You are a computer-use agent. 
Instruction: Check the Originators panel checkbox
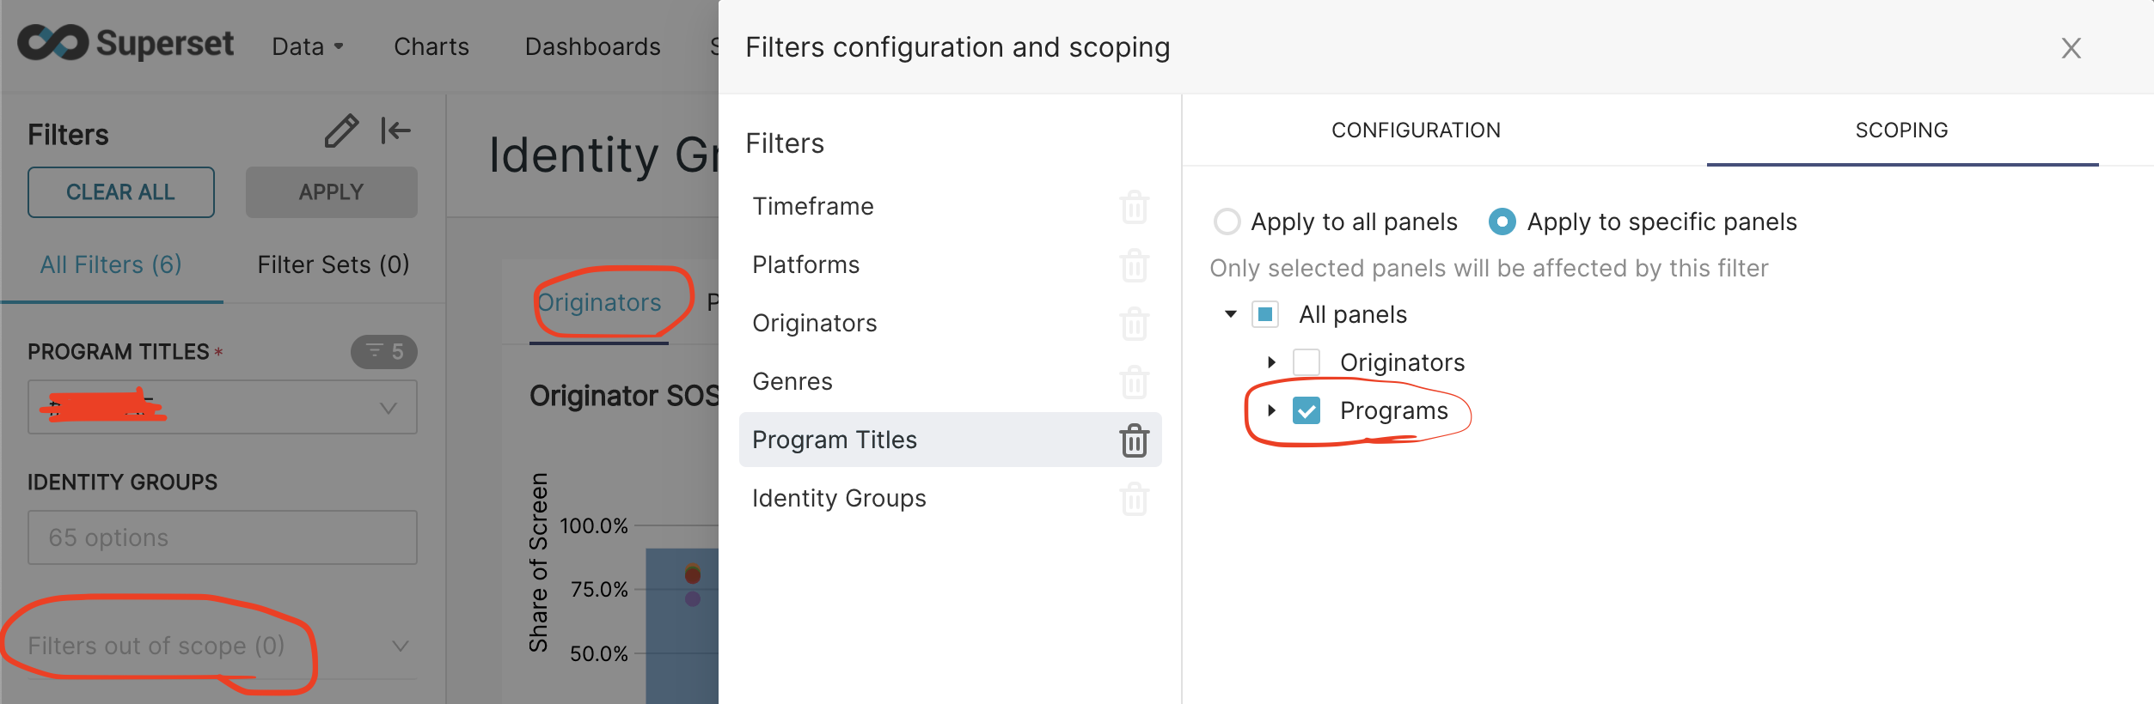click(x=1306, y=363)
